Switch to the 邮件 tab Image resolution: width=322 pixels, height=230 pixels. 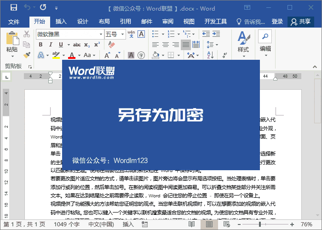point(147,22)
